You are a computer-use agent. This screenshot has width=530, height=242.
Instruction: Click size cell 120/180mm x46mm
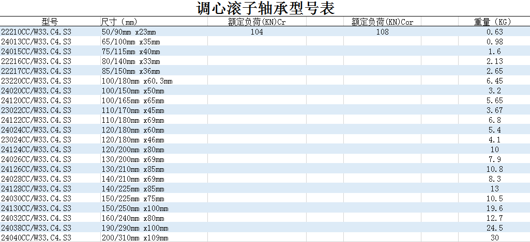pos(133,140)
